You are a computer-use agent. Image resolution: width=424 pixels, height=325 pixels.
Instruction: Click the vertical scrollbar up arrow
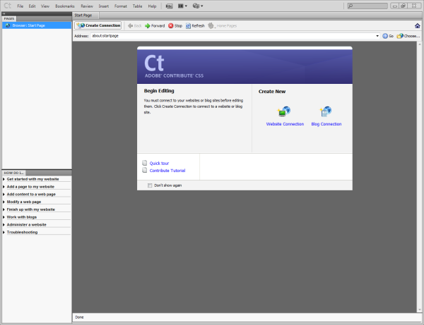(x=419, y=44)
